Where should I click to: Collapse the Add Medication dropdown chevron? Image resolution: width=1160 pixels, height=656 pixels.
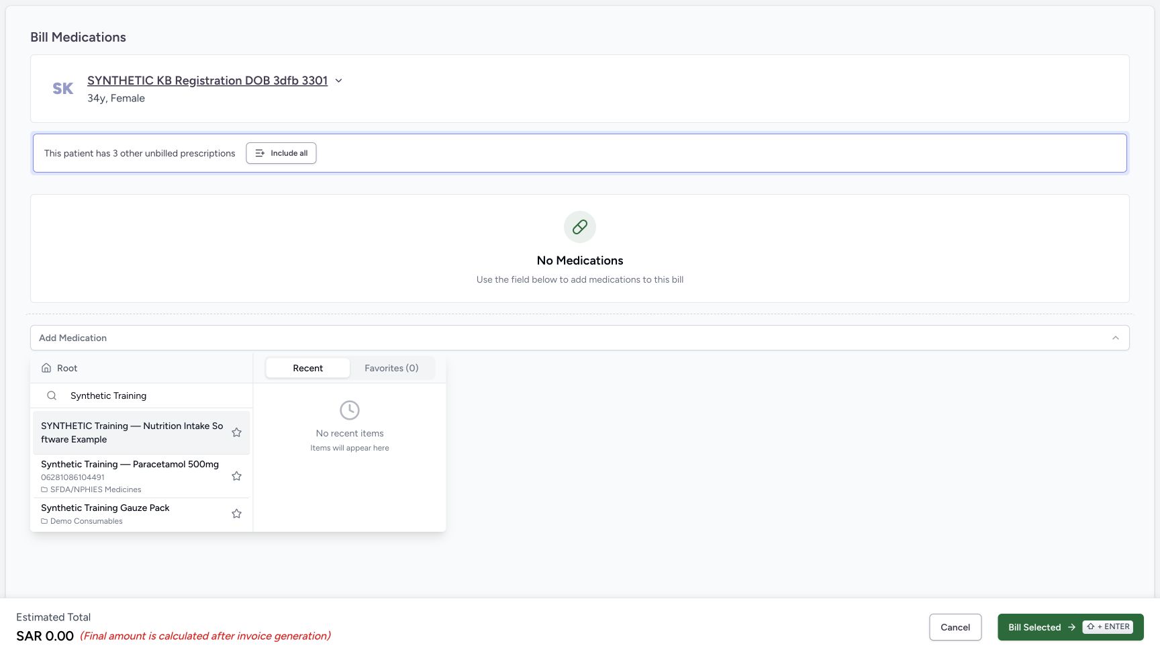(1116, 338)
